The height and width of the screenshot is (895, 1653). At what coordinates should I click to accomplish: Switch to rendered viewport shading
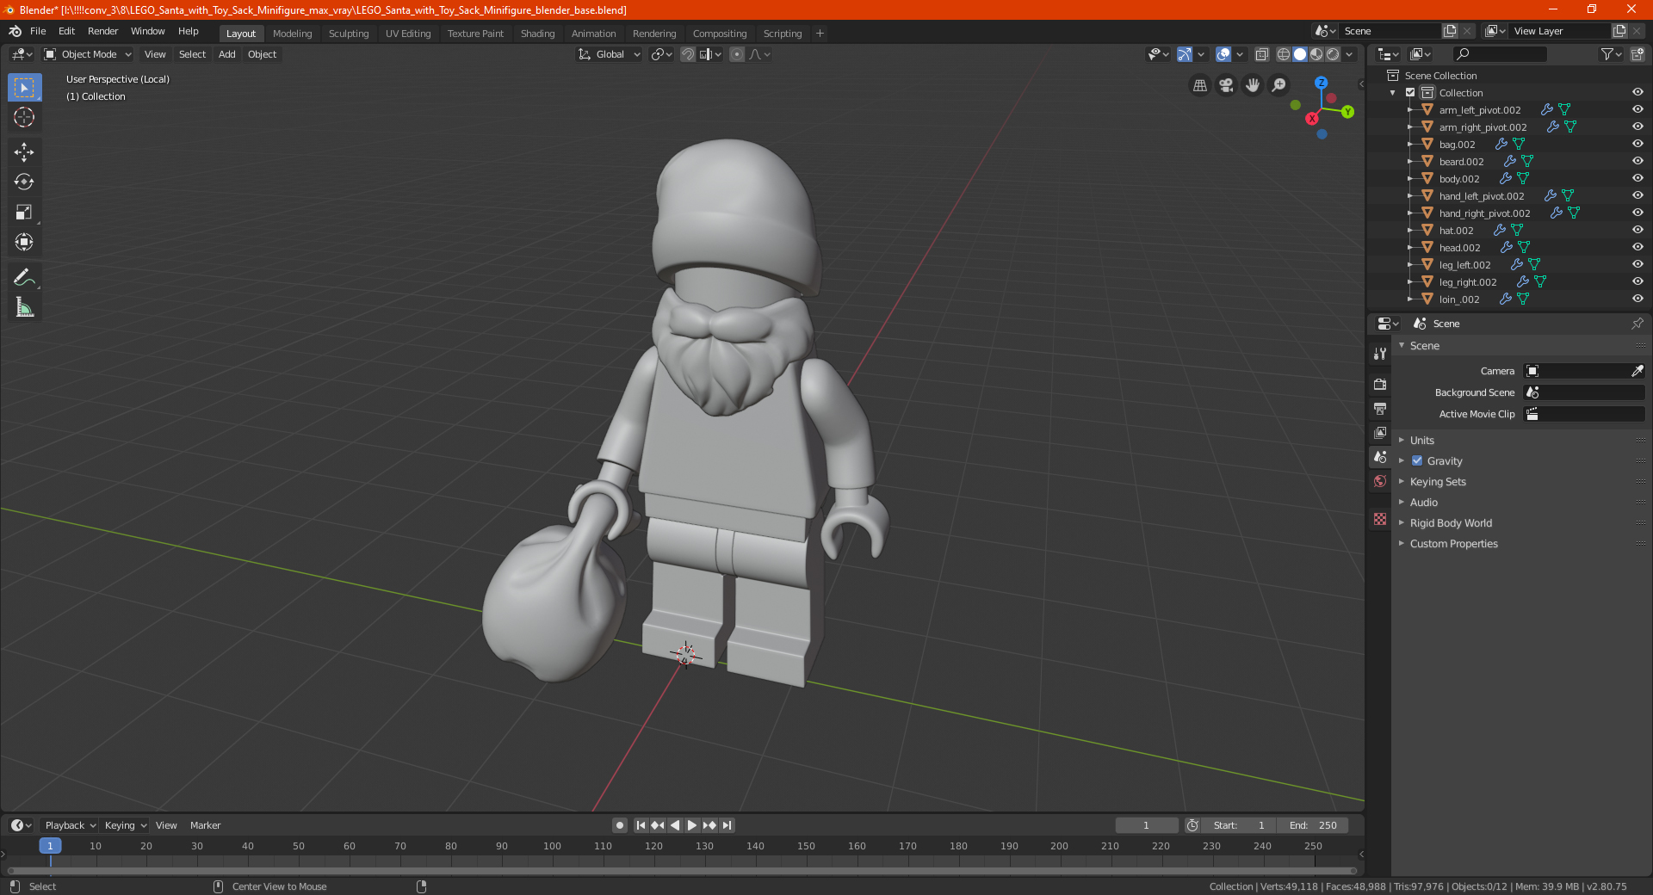(1333, 54)
